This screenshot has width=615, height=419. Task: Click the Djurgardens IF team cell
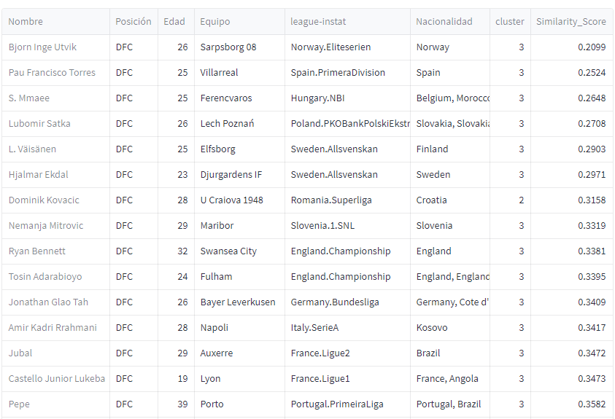click(239, 174)
